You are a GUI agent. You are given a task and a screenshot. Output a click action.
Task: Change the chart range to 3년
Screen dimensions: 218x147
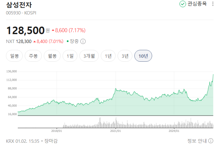(x=125, y=56)
